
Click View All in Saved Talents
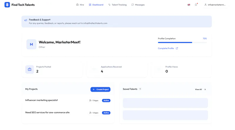[x=200, y=90]
